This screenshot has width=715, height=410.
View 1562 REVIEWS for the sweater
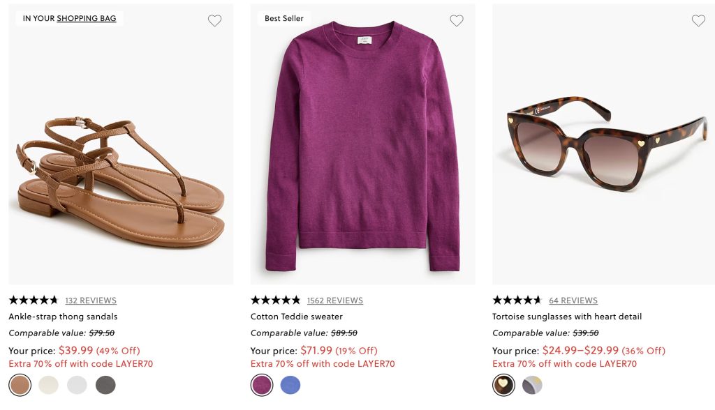pos(335,301)
